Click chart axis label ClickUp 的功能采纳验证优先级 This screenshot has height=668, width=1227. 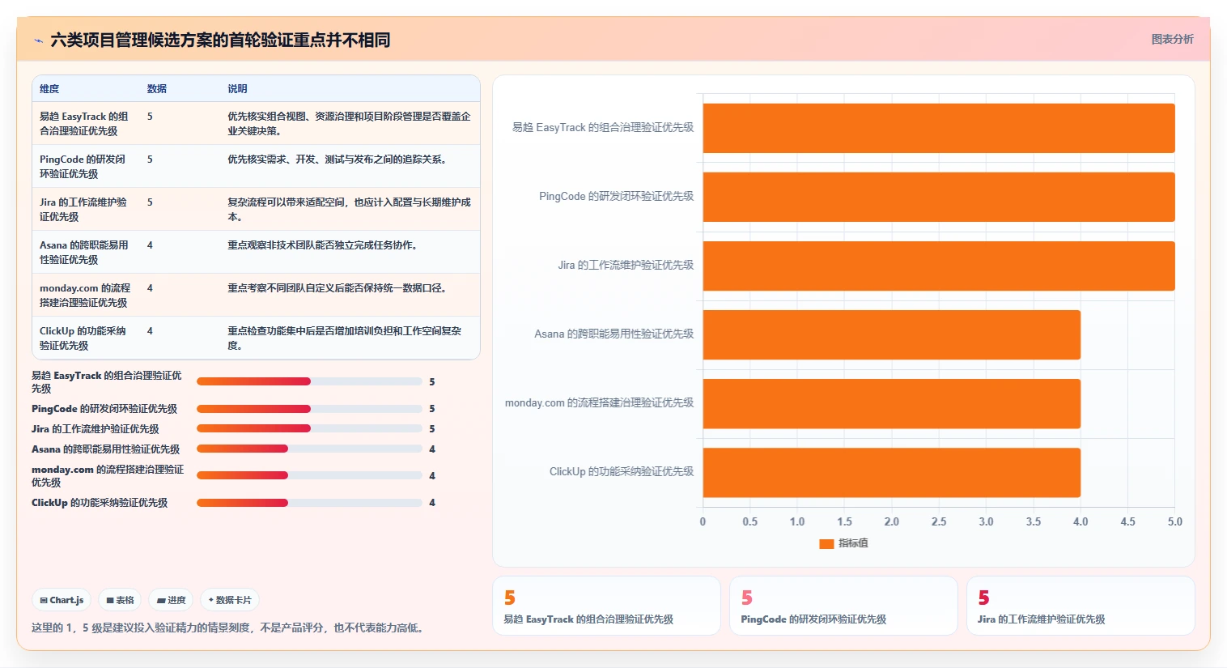point(622,471)
